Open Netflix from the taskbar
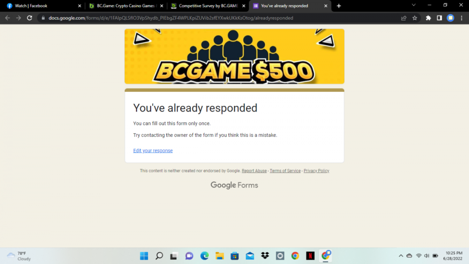Image resolution: width=469 pixels, height=264 pixels. coord(310,256)
